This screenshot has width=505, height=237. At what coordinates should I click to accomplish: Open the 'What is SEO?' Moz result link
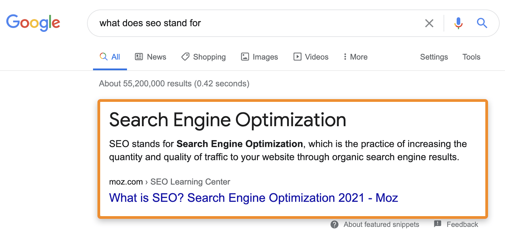(253, 198)
